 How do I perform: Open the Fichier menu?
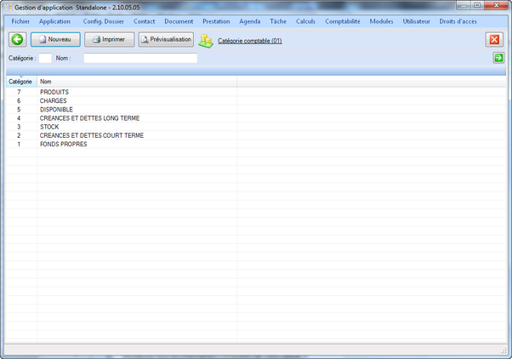21,20
